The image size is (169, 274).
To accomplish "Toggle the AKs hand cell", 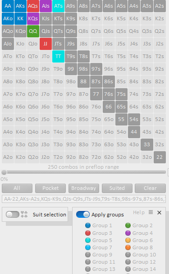I will pos(20,6).
